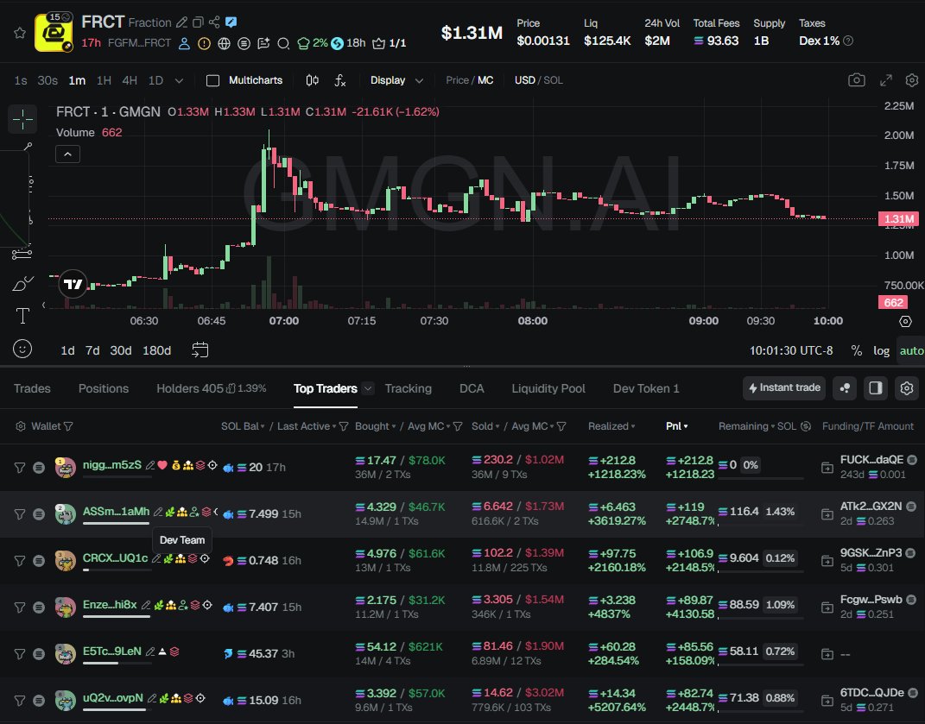
Task: Expand chart to fullscreen
Action: coord(886,80)
